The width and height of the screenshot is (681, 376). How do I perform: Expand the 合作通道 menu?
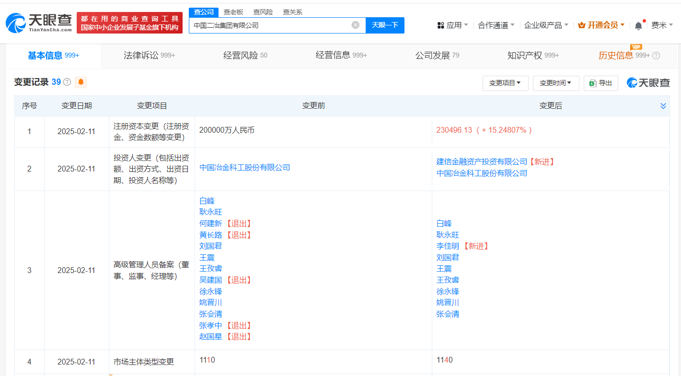tap(496, 25)
